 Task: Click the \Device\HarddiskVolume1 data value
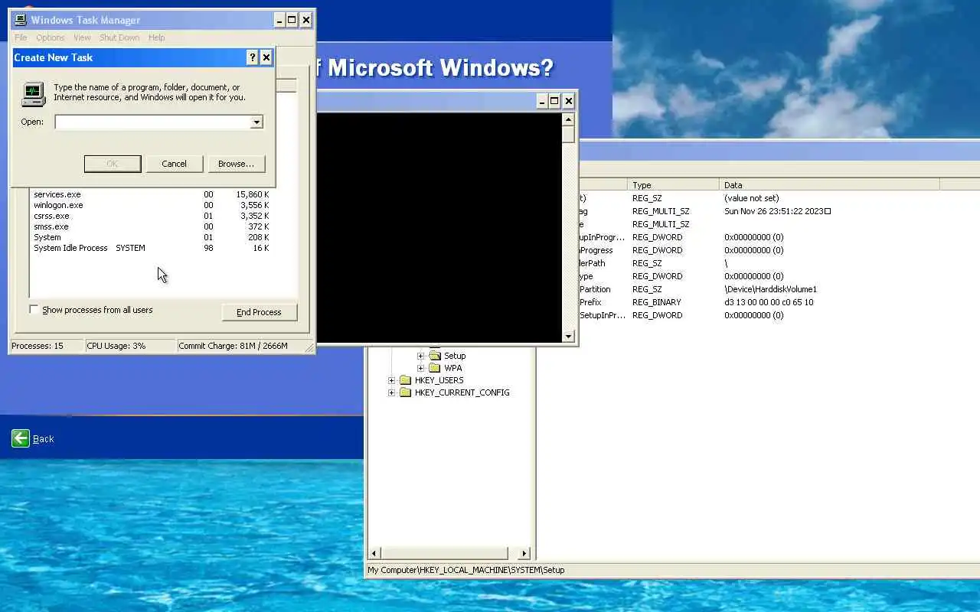[x=770, y=289]
